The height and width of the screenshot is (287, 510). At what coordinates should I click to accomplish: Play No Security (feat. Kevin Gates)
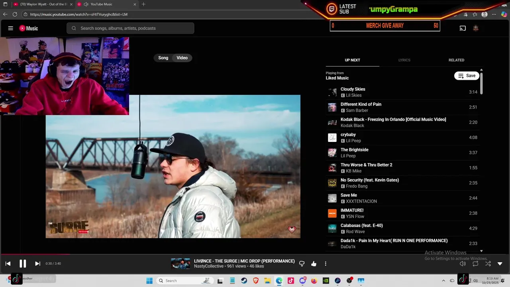point(402,183)
